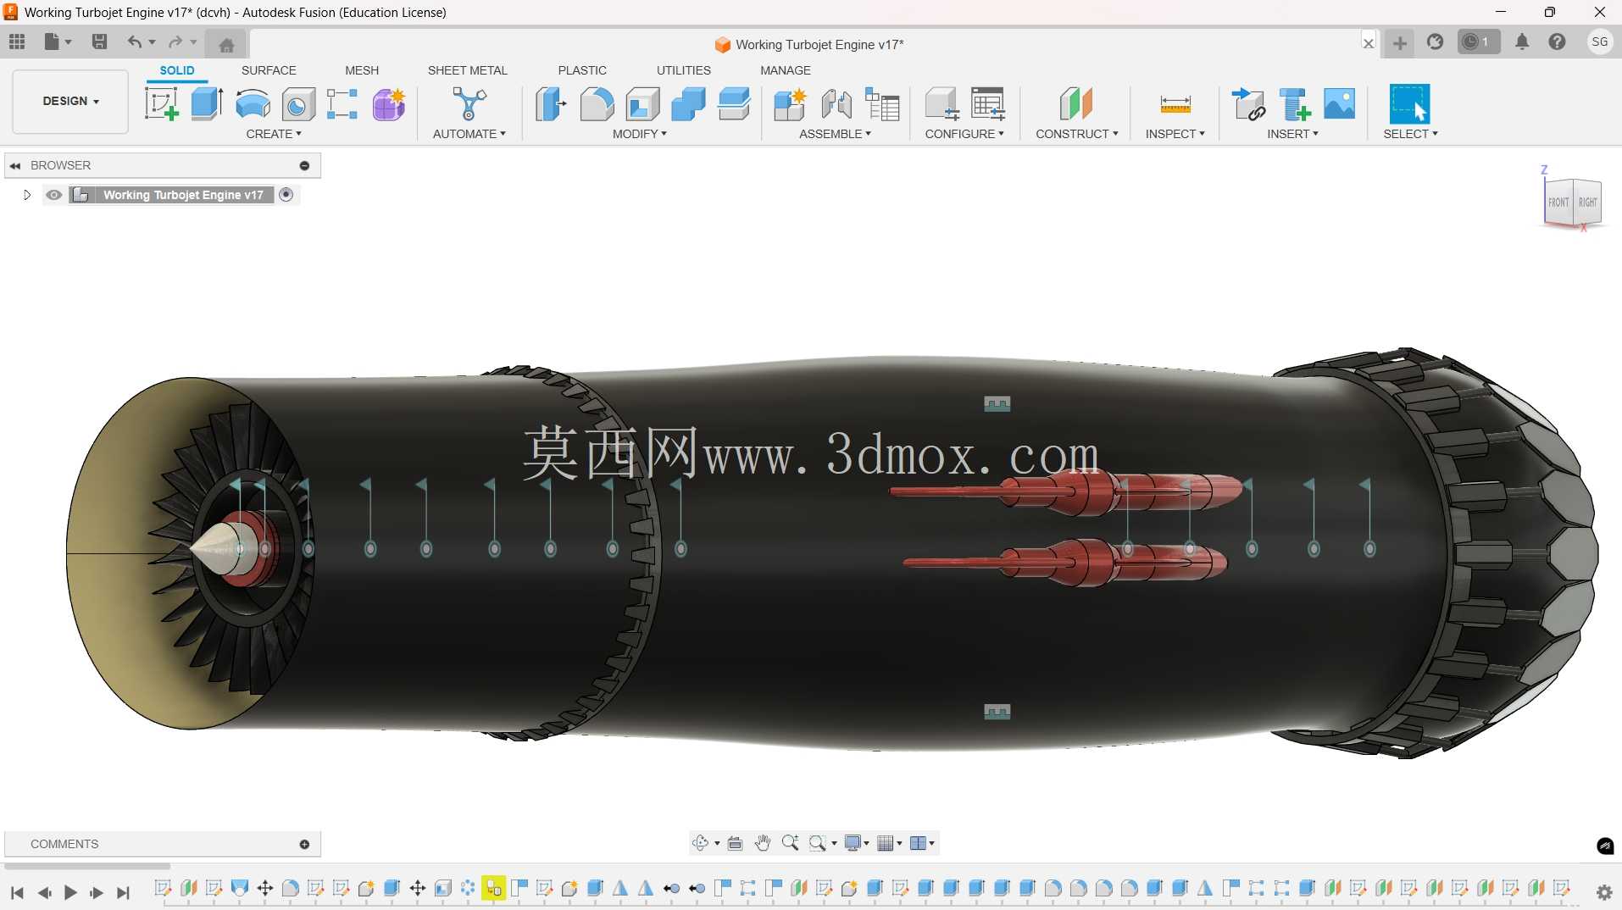Open the DESIGN workspace dropdown
This screenshot has width=1622, height=910.
[x=70, y=101]
